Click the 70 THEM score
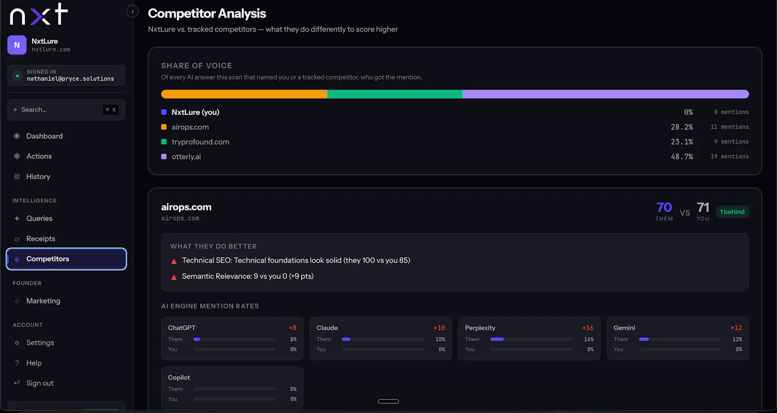Viewport: 777px width, 413px height. pyautogui.click(x=664, y=207)
